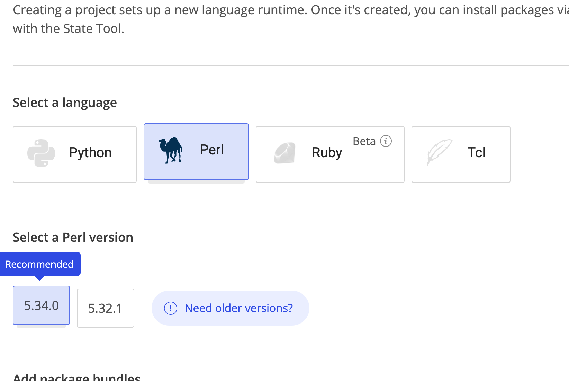Select Python as the project language
Image resolution: width=569 pixels, height=381 pixels.
[75, 154]
